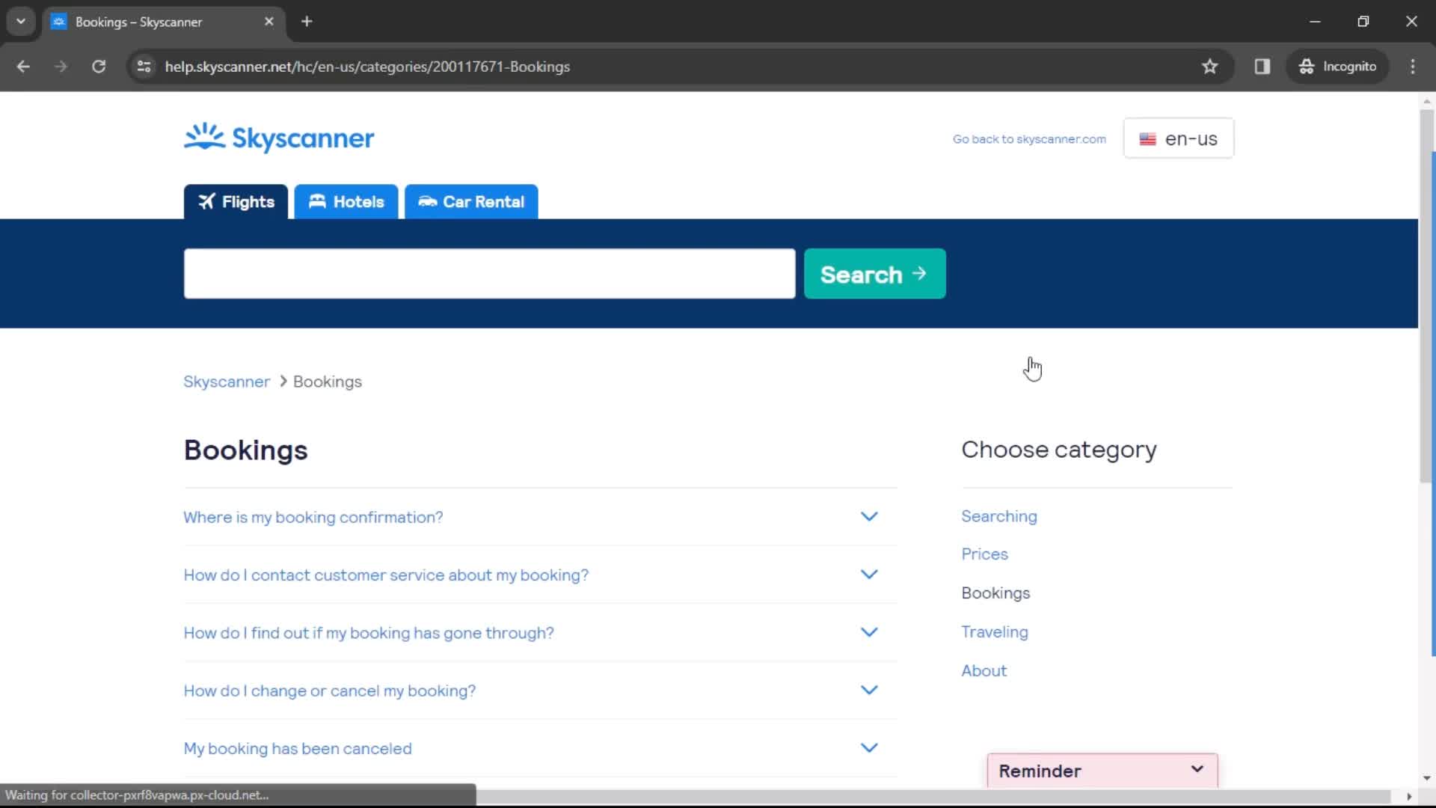Click the Incognito mode icon
Image resolution: width=1436 pixels, height=808 pixels.
point(1308,66)
